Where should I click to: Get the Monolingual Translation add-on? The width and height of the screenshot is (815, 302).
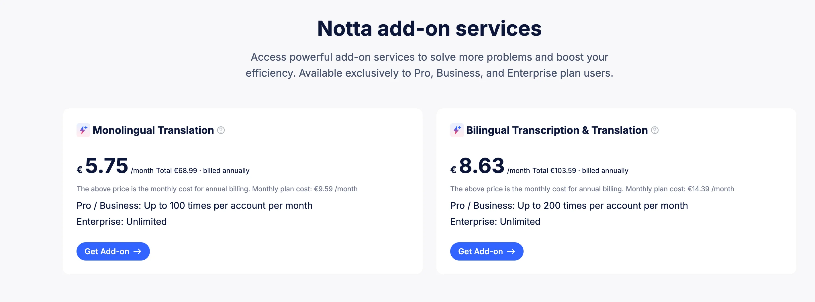pyautogui.click(x=113, y=251)
